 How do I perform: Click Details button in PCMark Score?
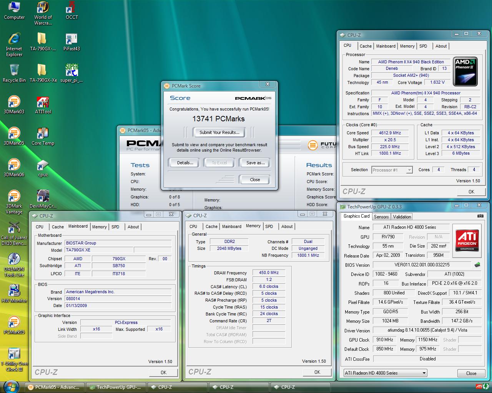(185, 163)
